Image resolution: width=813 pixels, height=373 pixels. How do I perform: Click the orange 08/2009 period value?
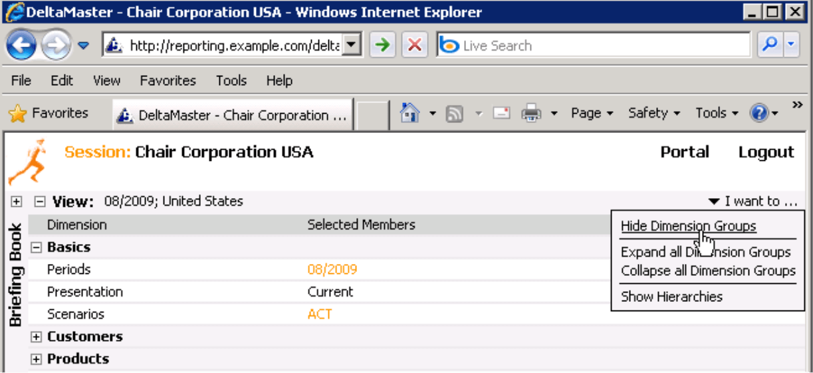click(332, 269)
